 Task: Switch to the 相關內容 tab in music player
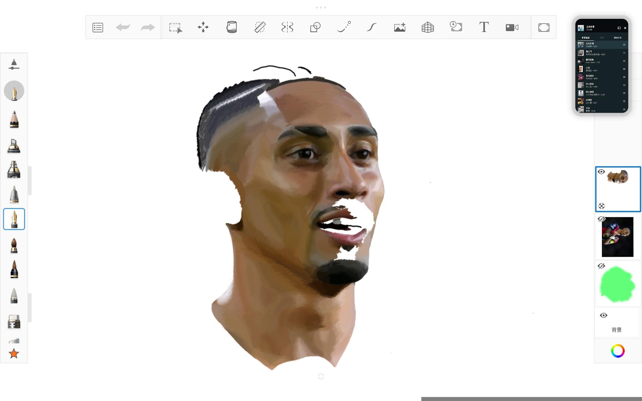617,38
